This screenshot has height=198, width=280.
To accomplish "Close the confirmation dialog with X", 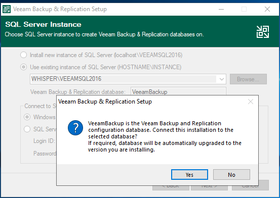I will pyautogui.click(x=251, y=102).
